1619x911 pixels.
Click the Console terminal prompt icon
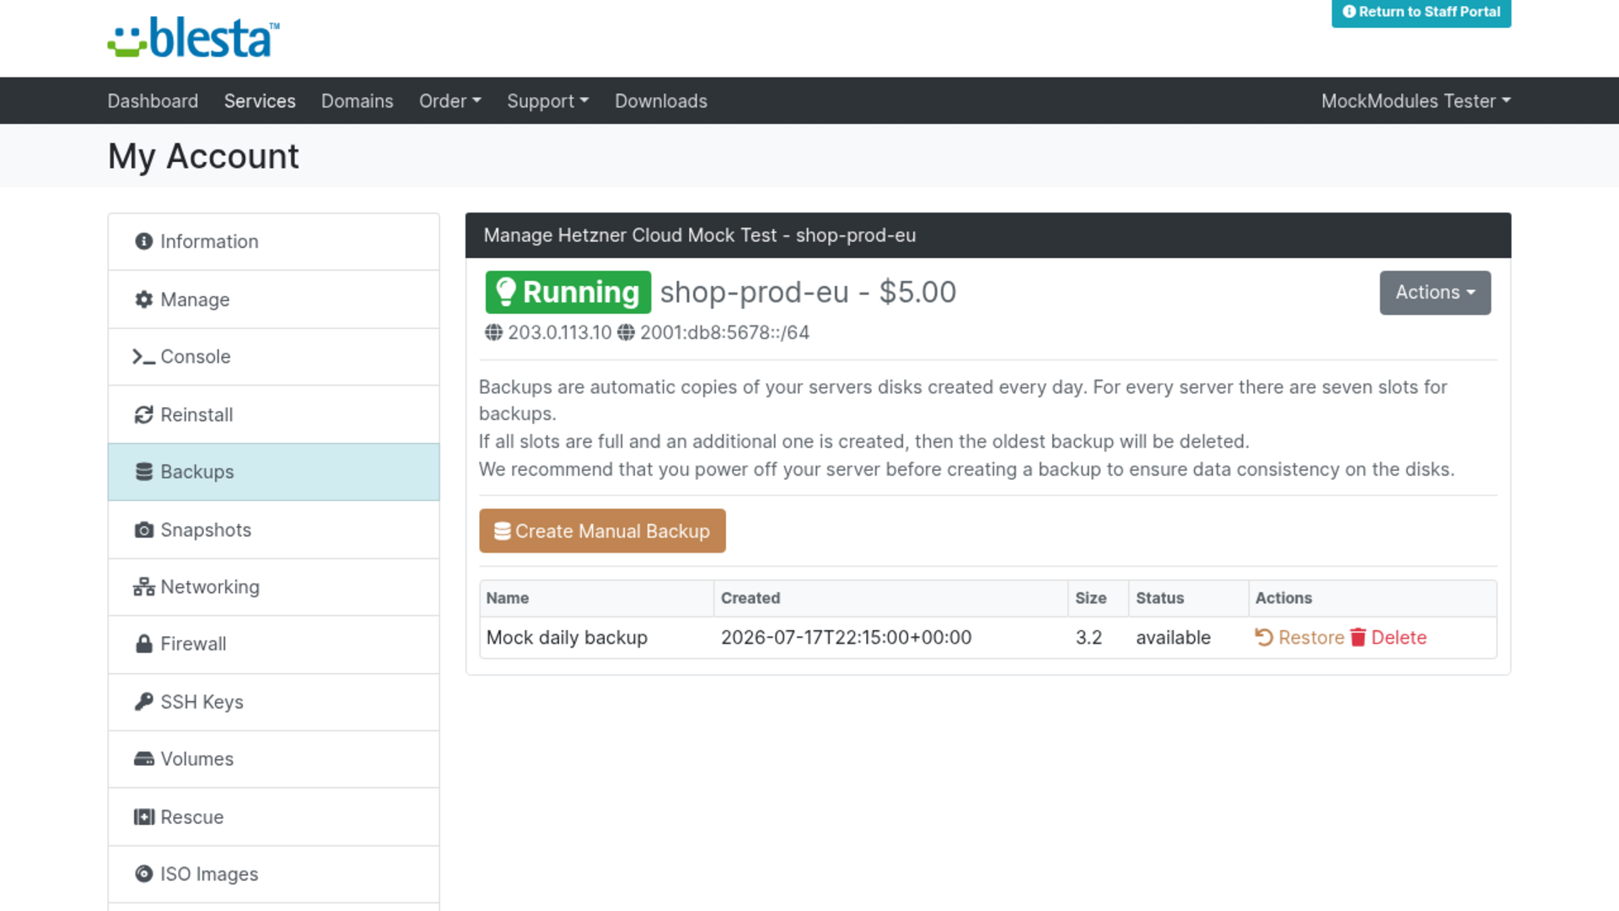(x=144, y=358)
